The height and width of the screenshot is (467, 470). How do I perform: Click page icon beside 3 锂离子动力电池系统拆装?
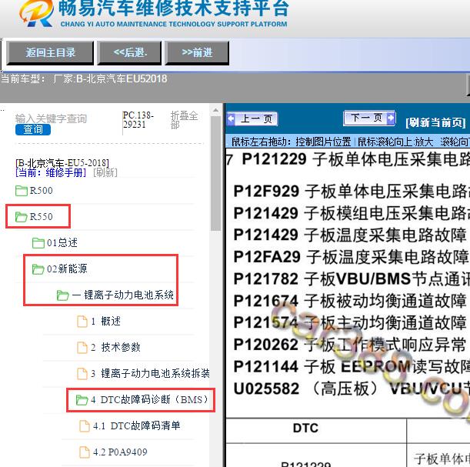[82, 374]
